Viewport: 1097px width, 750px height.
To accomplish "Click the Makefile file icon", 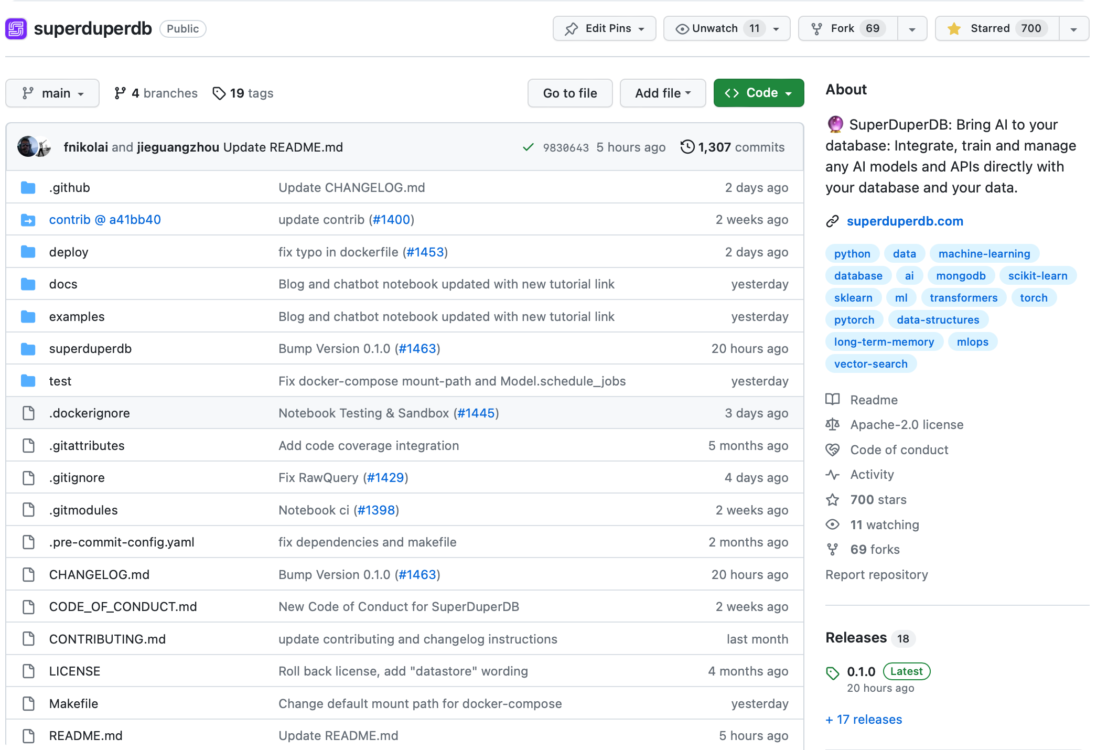I will tap(29, 703).
